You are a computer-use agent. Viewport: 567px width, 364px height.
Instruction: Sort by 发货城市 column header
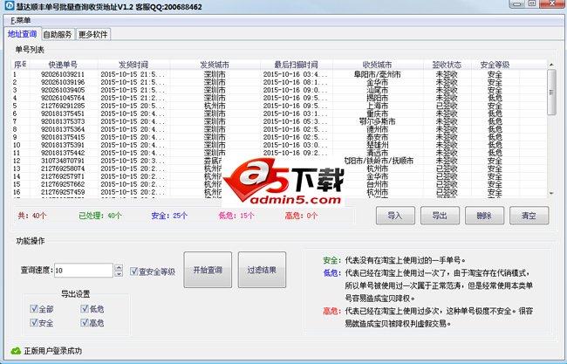[215, 65]
